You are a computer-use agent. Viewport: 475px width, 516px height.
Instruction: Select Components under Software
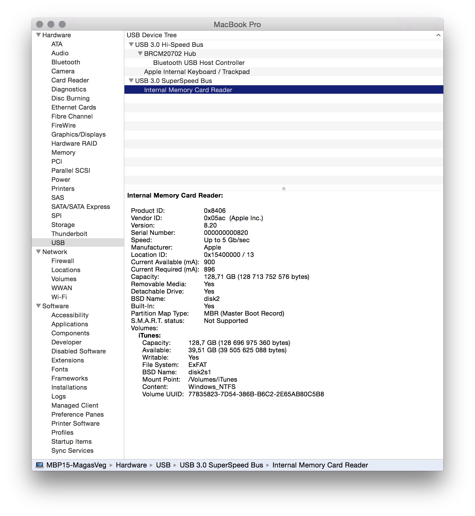click(70, 333)
